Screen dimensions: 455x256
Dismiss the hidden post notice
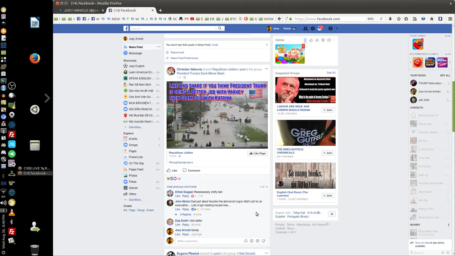pos(267,45)
